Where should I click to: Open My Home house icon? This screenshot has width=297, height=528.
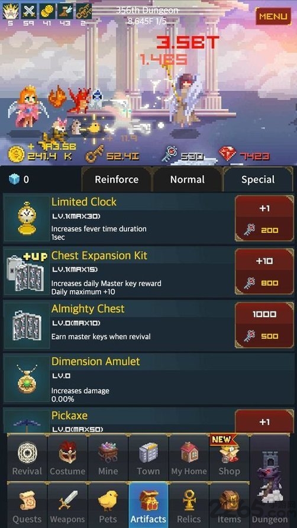[x=189, y=458]
